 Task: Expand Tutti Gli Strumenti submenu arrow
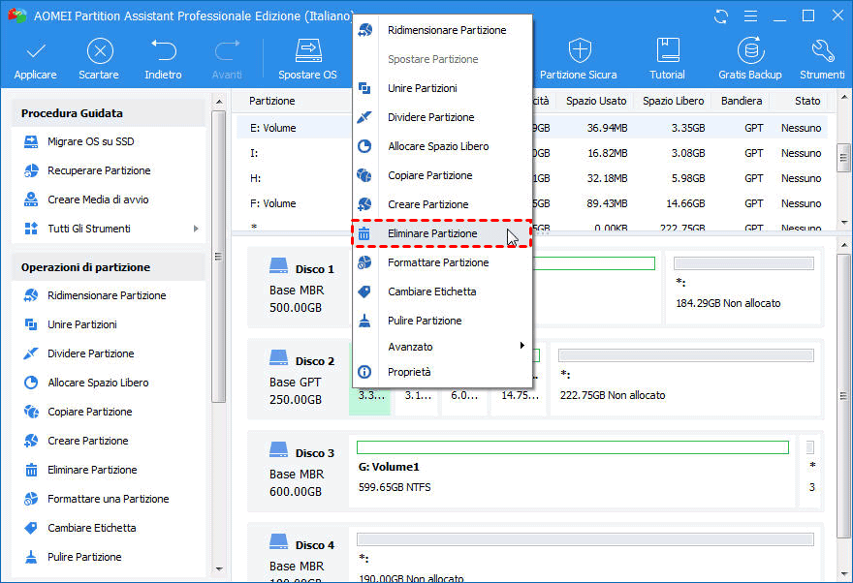click(196, 229)
